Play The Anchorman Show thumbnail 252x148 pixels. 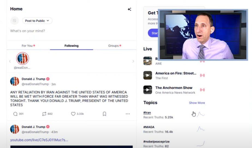point(147,90)
